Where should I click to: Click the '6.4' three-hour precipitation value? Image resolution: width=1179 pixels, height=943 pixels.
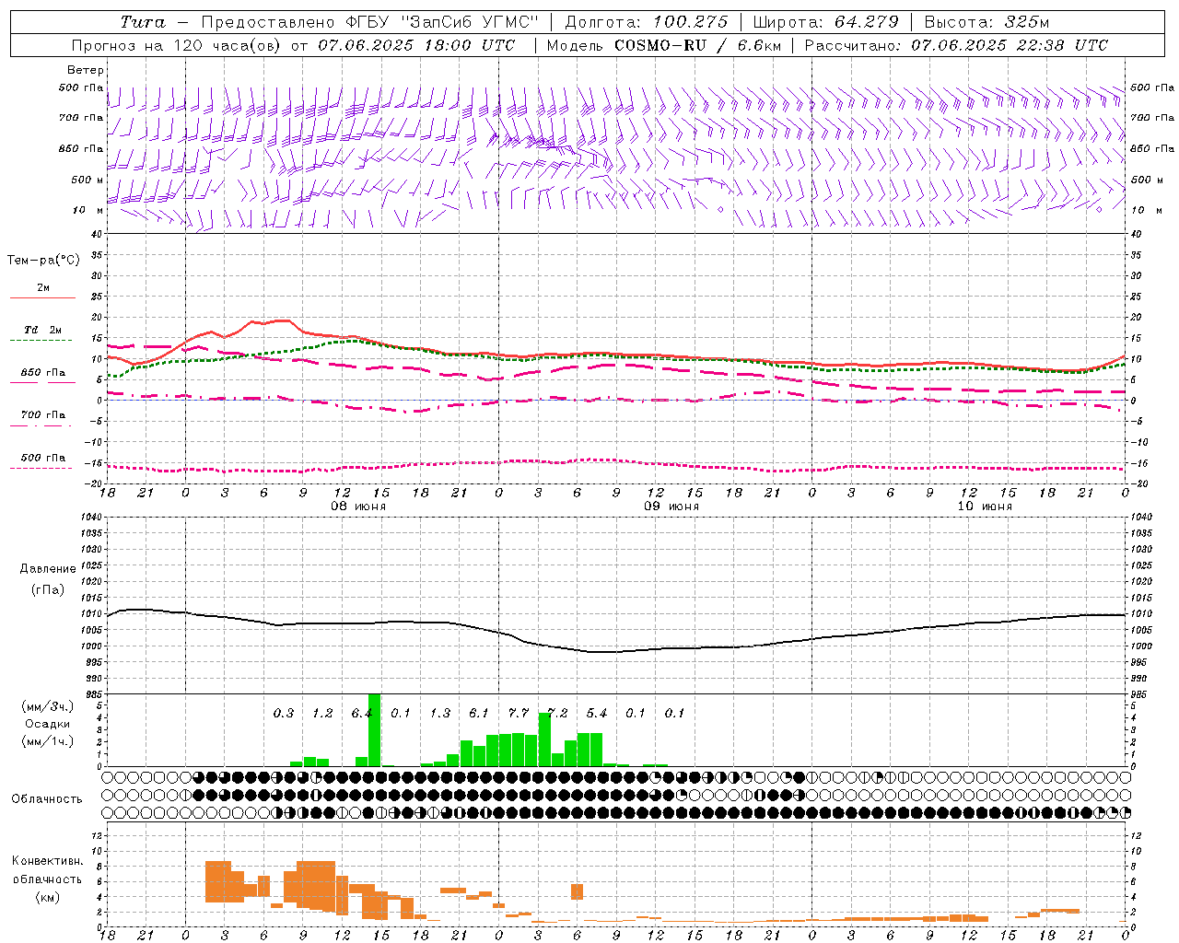(361, 713)
